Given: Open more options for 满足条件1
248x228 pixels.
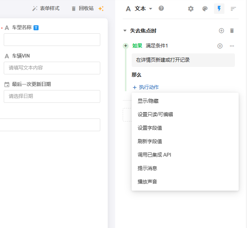Looking at the screenshot, I should 232,46.
